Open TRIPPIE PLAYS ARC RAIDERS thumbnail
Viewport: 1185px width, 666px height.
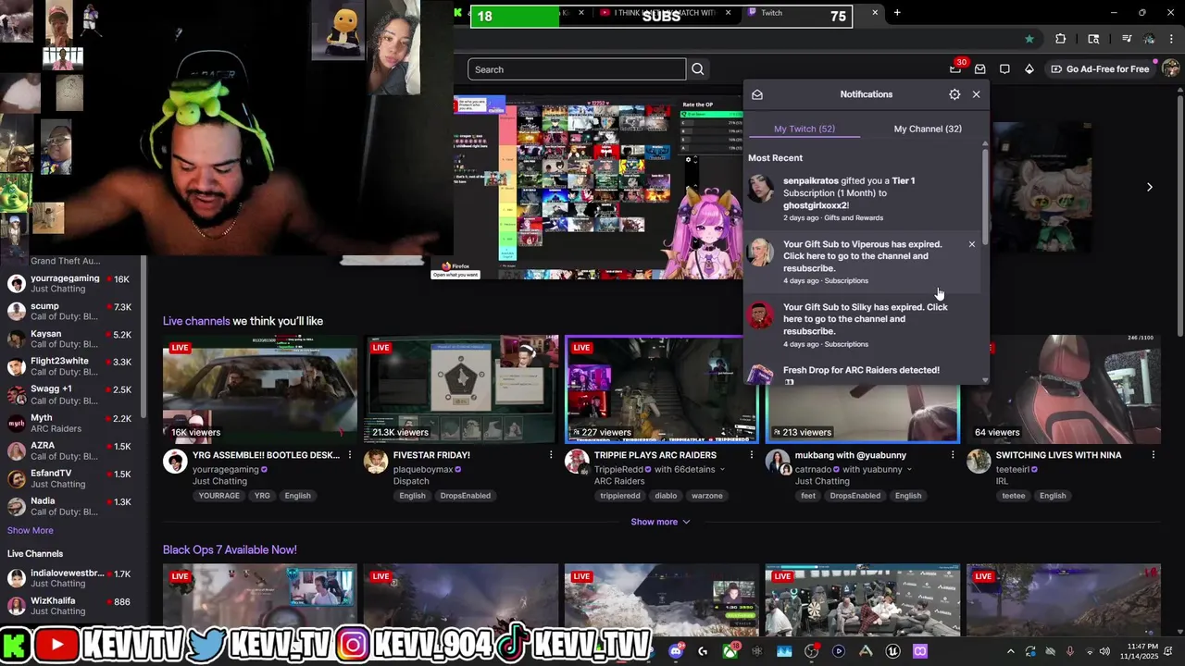coord(662,389)
